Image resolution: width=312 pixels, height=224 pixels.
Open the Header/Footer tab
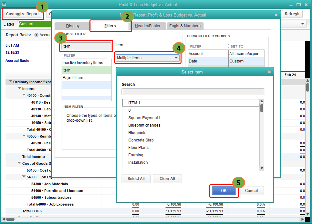(148, 26)
